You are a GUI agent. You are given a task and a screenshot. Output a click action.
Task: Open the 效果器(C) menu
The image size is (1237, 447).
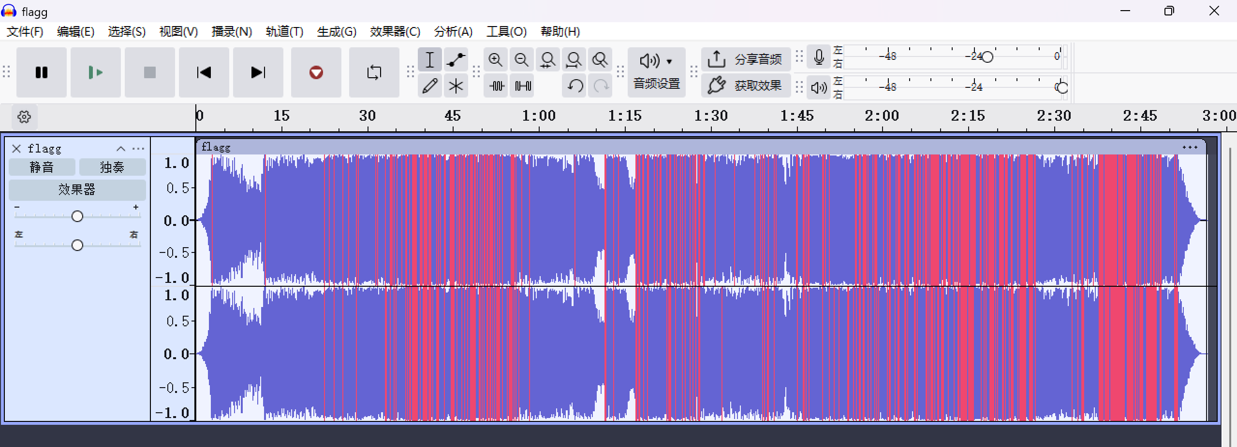pos(395,32)
